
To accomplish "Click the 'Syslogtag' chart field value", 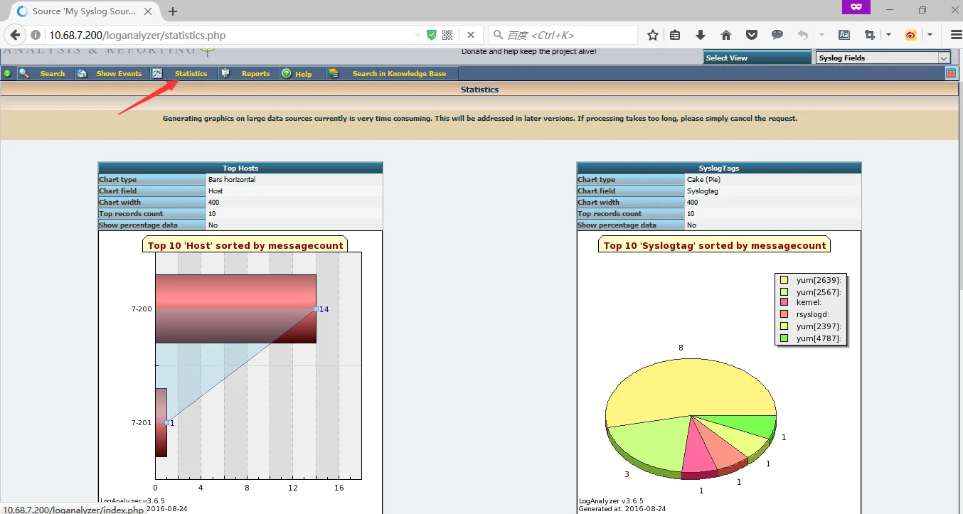I will coord(702,191).
